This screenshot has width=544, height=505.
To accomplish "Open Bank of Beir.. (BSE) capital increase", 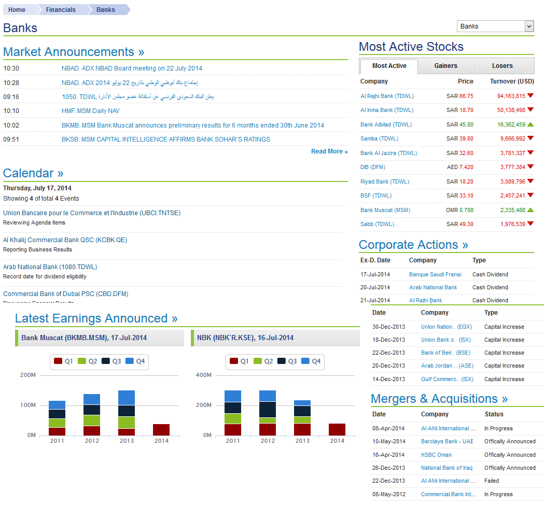I will click(x=445, y=353).
